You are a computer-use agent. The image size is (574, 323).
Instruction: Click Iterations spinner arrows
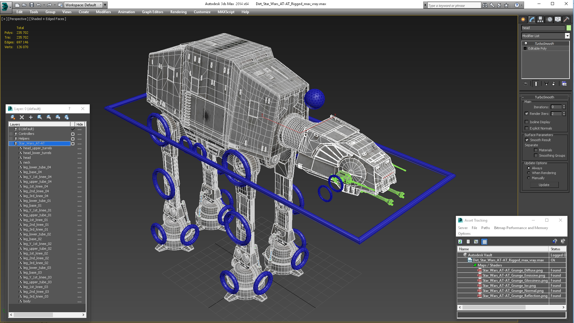[x=564, y=107]
